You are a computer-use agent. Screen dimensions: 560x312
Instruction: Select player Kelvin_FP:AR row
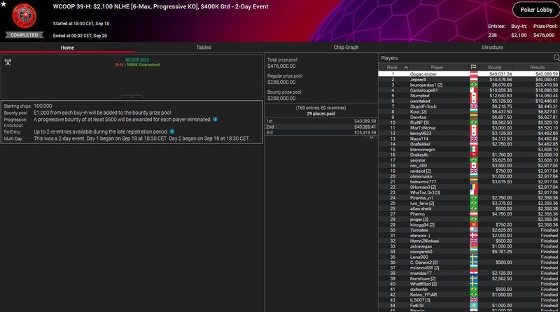(x=469, y=295)
